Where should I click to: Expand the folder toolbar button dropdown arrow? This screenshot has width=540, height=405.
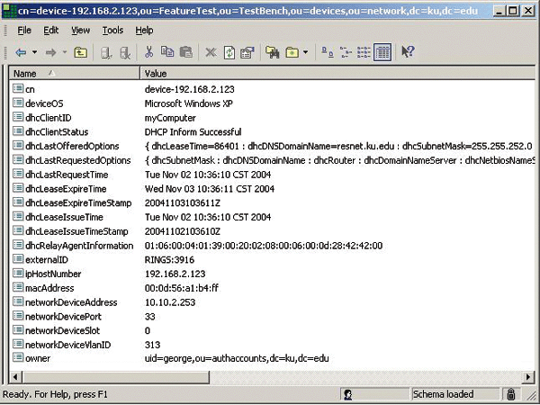pos(305,52)
